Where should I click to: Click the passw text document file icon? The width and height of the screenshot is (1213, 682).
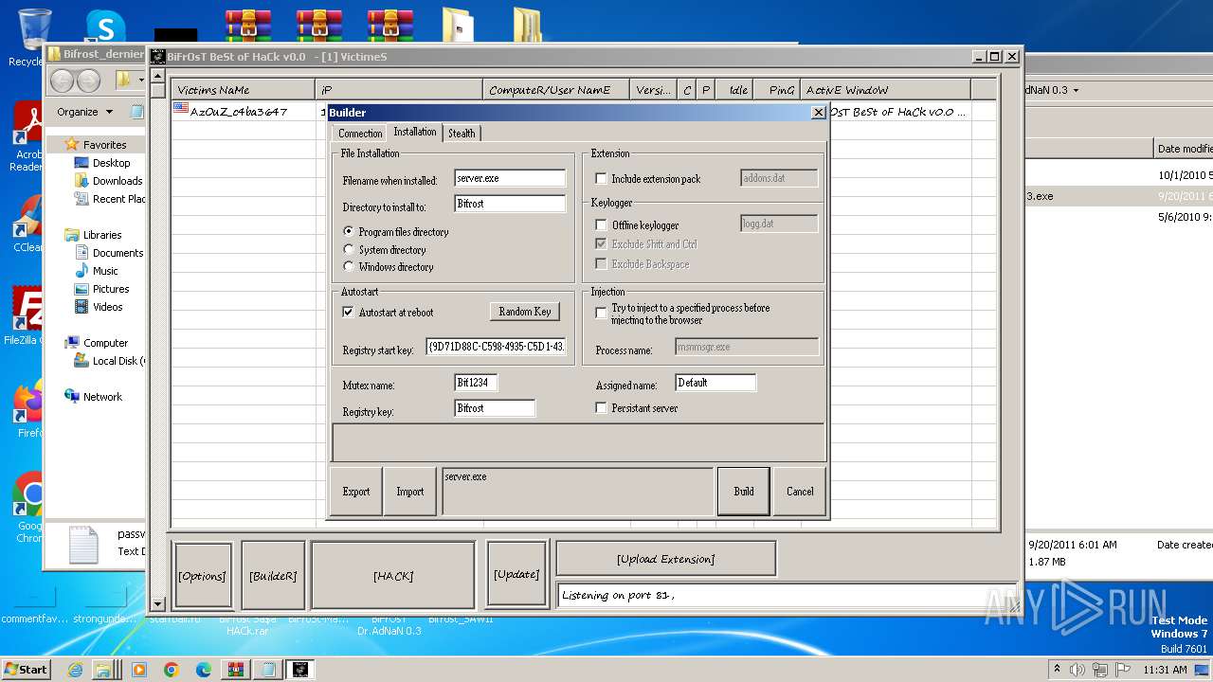(82, 545)
